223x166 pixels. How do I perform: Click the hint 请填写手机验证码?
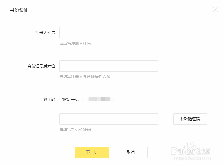[75, 130]
